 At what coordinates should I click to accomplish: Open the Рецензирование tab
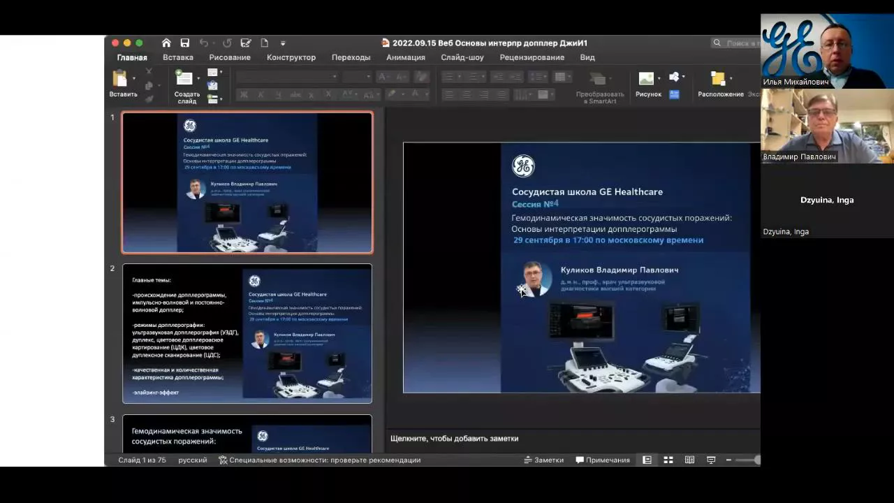(x=532, y=57)
